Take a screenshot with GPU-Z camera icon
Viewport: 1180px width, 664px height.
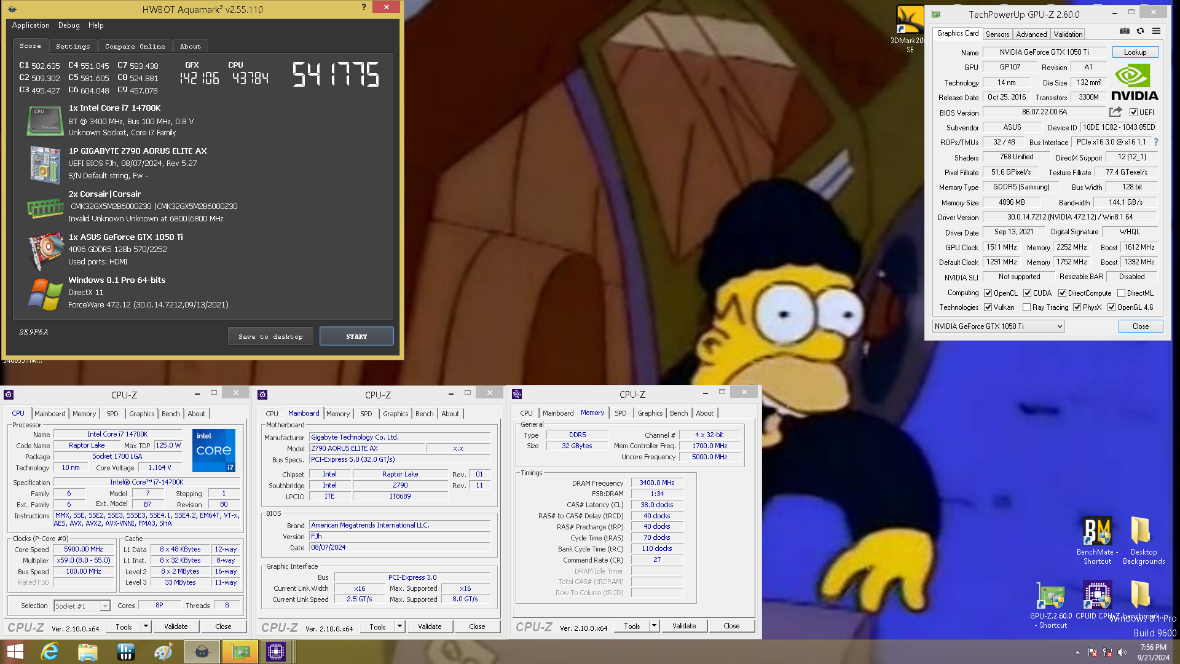click(1124, 31)
